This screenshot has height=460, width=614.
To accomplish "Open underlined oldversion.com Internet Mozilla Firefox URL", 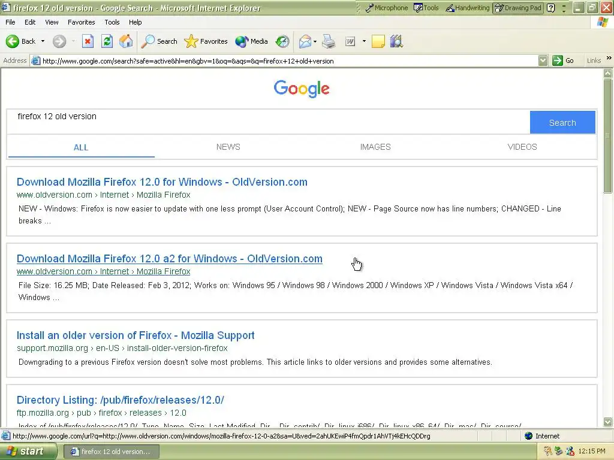I will (103, 271).
